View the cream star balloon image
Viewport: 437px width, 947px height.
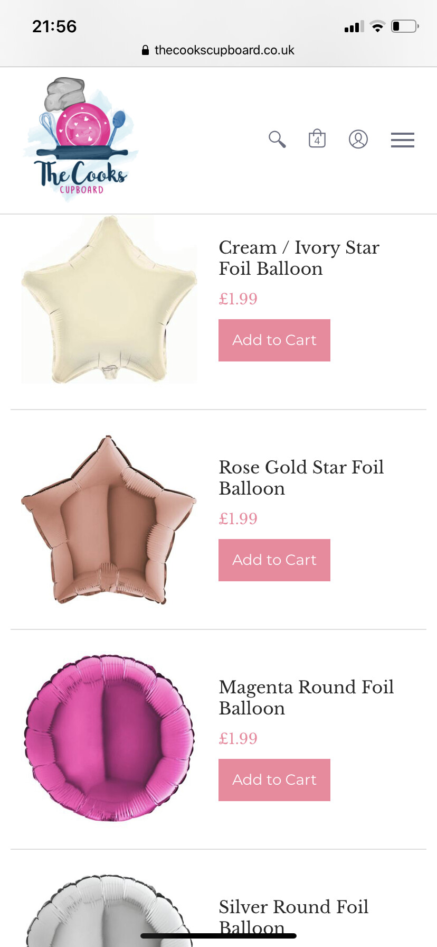pos(109,300)
